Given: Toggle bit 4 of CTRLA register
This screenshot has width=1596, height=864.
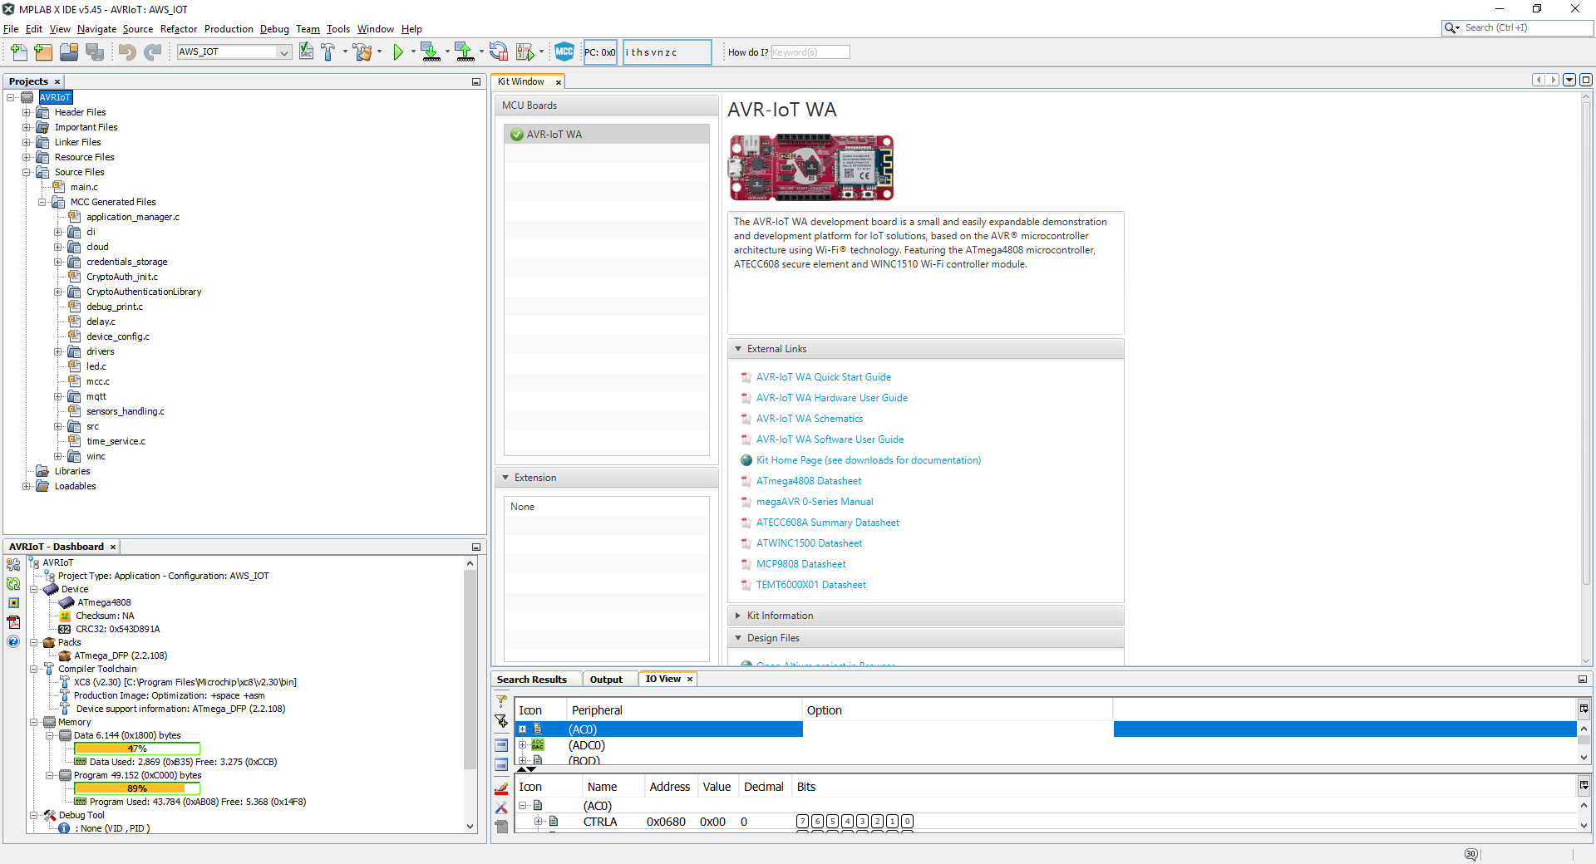Looking at the screenshot, I should [x=847, y=822].
